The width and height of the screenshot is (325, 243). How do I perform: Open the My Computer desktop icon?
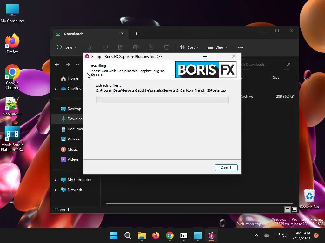(x=12, y=13)
